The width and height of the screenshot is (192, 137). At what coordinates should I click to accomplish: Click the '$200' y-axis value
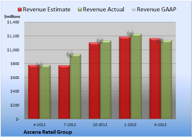coord(15,105)
